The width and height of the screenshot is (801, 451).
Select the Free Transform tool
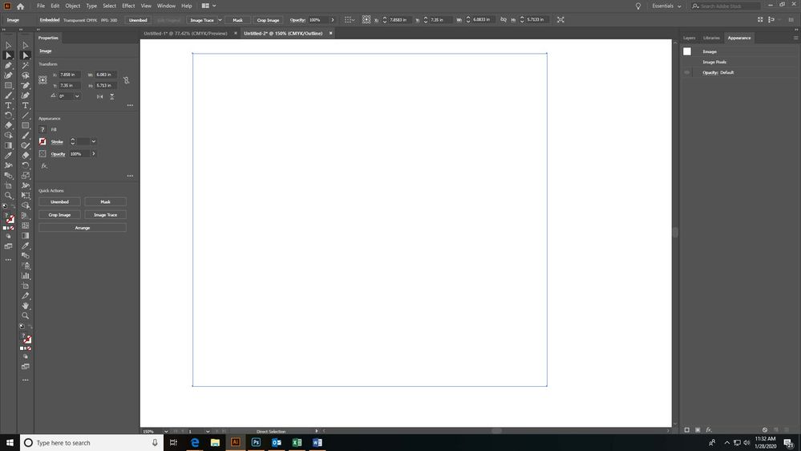click(26, 195)
